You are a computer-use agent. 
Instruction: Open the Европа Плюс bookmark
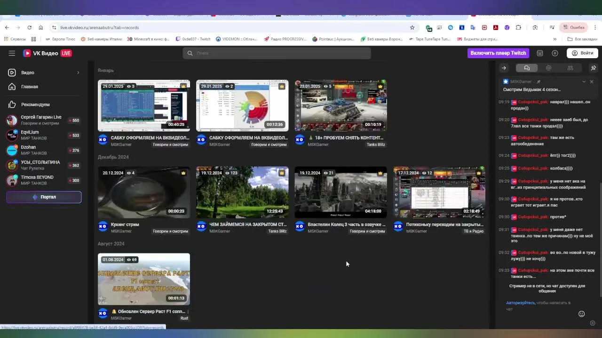(x=60, y=39)
